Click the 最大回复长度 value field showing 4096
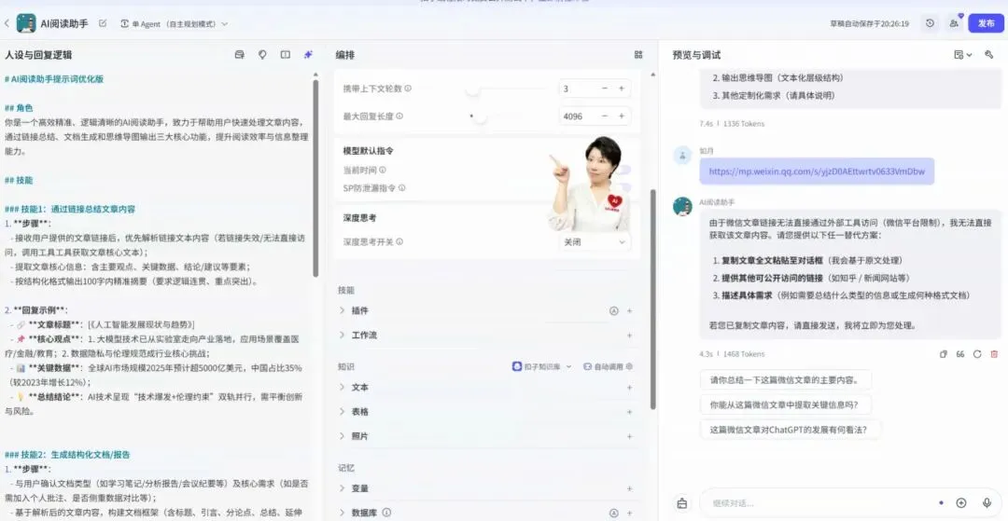The width and height of the screenshot is (1008, 521). pyautogui.click(x=578, y=117)
